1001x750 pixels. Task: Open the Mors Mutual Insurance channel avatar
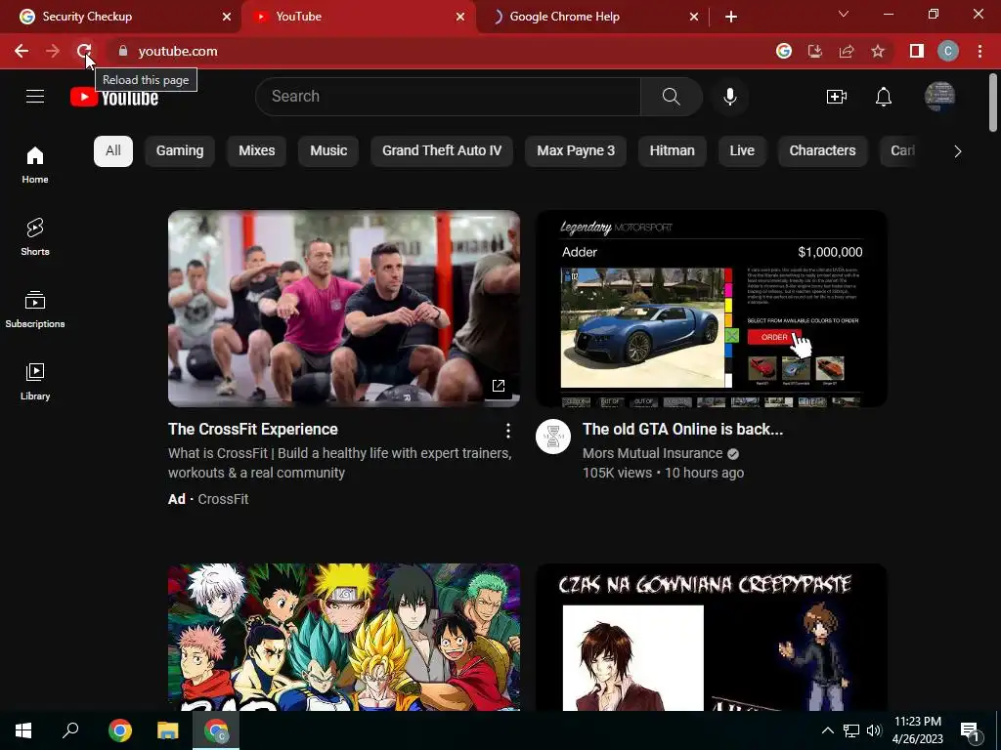(x=553, y=437)
